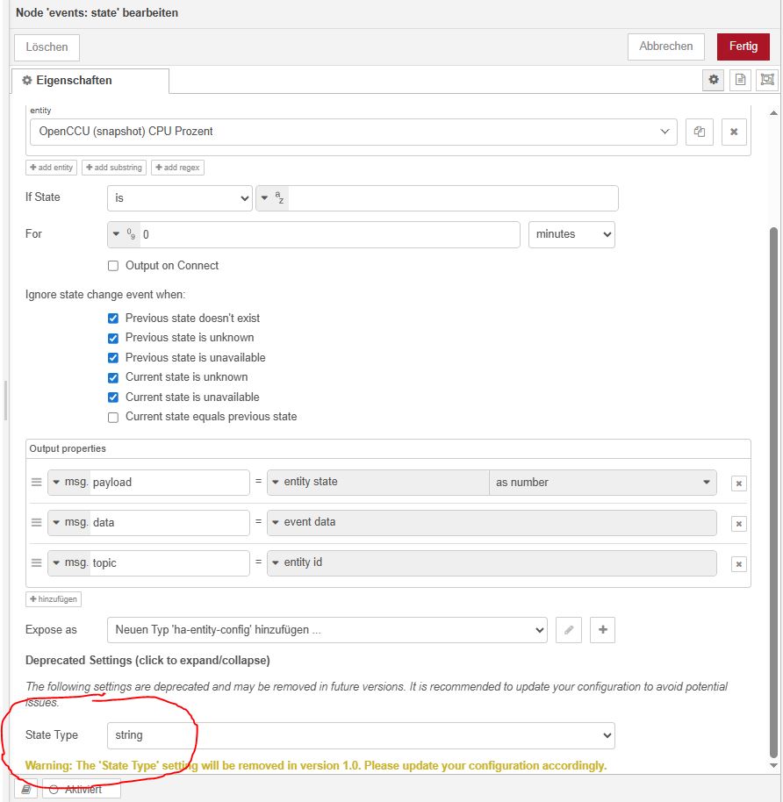This screenshot has width=783, height=802.
Task: Grab the drag handle of msg.topic row
Action: click(x=36, y=562)
